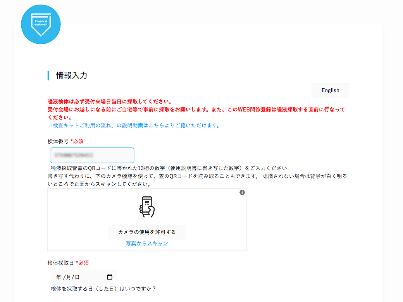Focus the 検体番号 input field

tap(92, 155)
